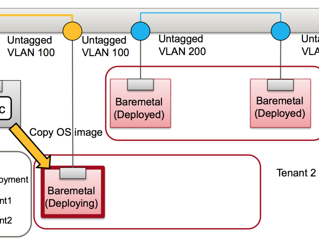Click the yellow port circle on the switch
Screen dimensions: 319x239
(x=72, y=31)
